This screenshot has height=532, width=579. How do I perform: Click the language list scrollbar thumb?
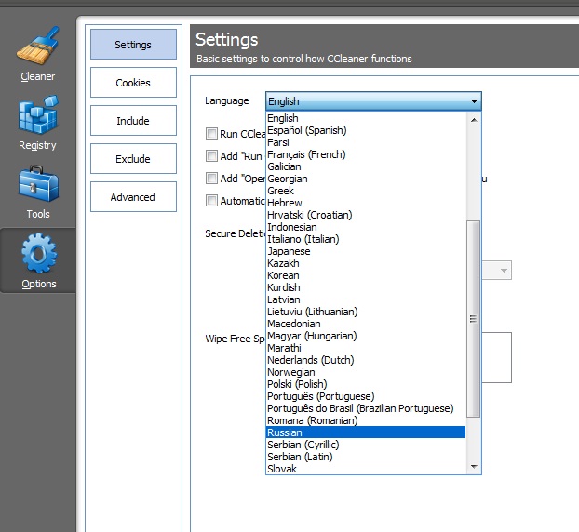pyautogui.click(x=474, y=319)
